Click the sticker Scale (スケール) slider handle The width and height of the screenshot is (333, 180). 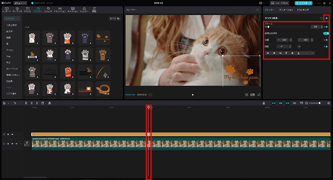pos(268,27)
